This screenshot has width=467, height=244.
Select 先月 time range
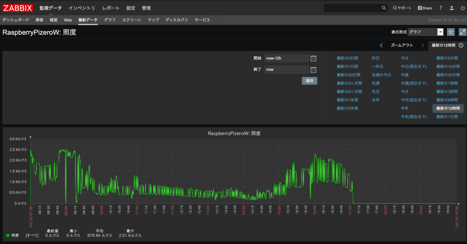376,92
